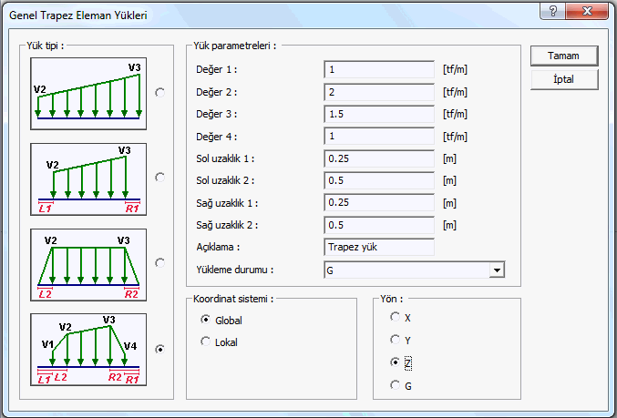Click the V2-V3 full-span trapezoid load diagram
The height and width of the screenshot is (418, 617).
[x=88, y=94]
